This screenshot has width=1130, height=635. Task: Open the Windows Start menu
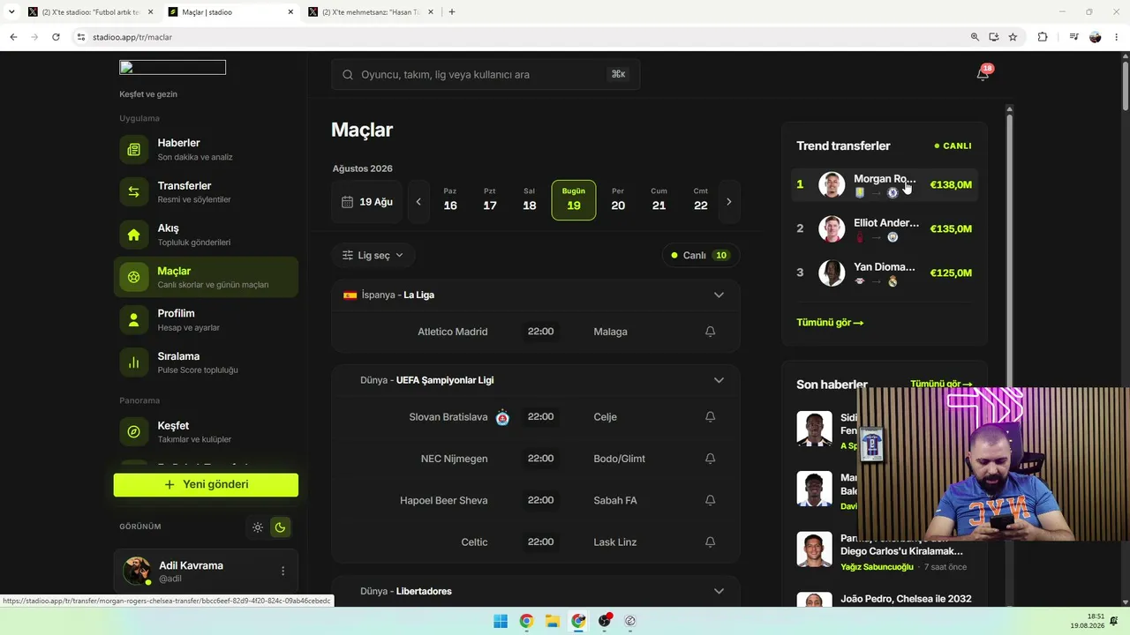click(501, 621)
